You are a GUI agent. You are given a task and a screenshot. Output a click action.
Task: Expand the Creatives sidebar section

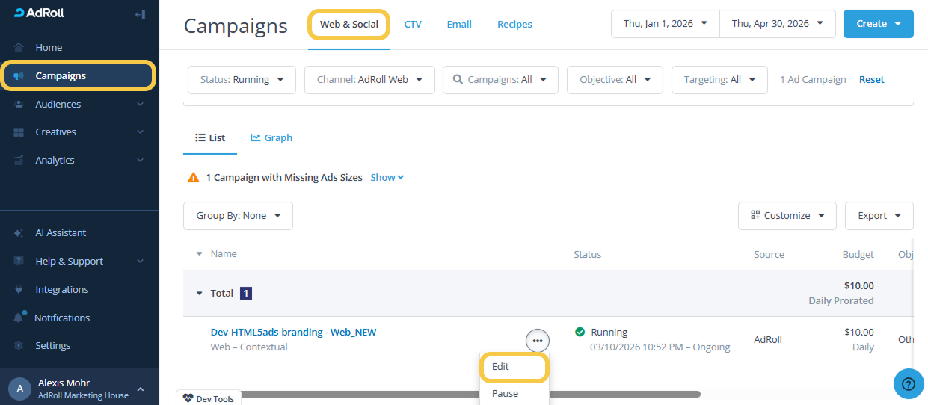(x=79, y=132)
